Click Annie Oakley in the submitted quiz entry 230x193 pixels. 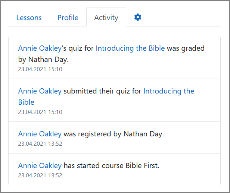click(40, 91)
